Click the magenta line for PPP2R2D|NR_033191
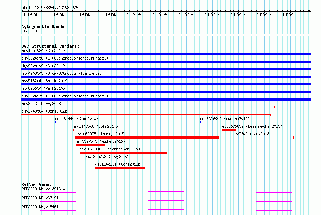This screenshot has width=321, height=215. pyautogui.click(x=166, y=201)
